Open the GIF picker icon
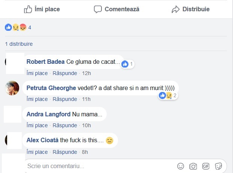Viewport: 233px width, 173px height. [x=206, y=166]
